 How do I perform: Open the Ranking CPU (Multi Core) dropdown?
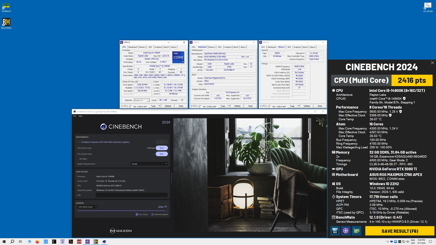87,207
